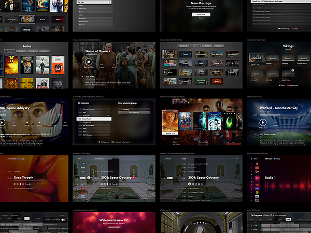Click play icon beside HBO in FastZapp
This screenshot has height=233, width=311.
(89, 178)
